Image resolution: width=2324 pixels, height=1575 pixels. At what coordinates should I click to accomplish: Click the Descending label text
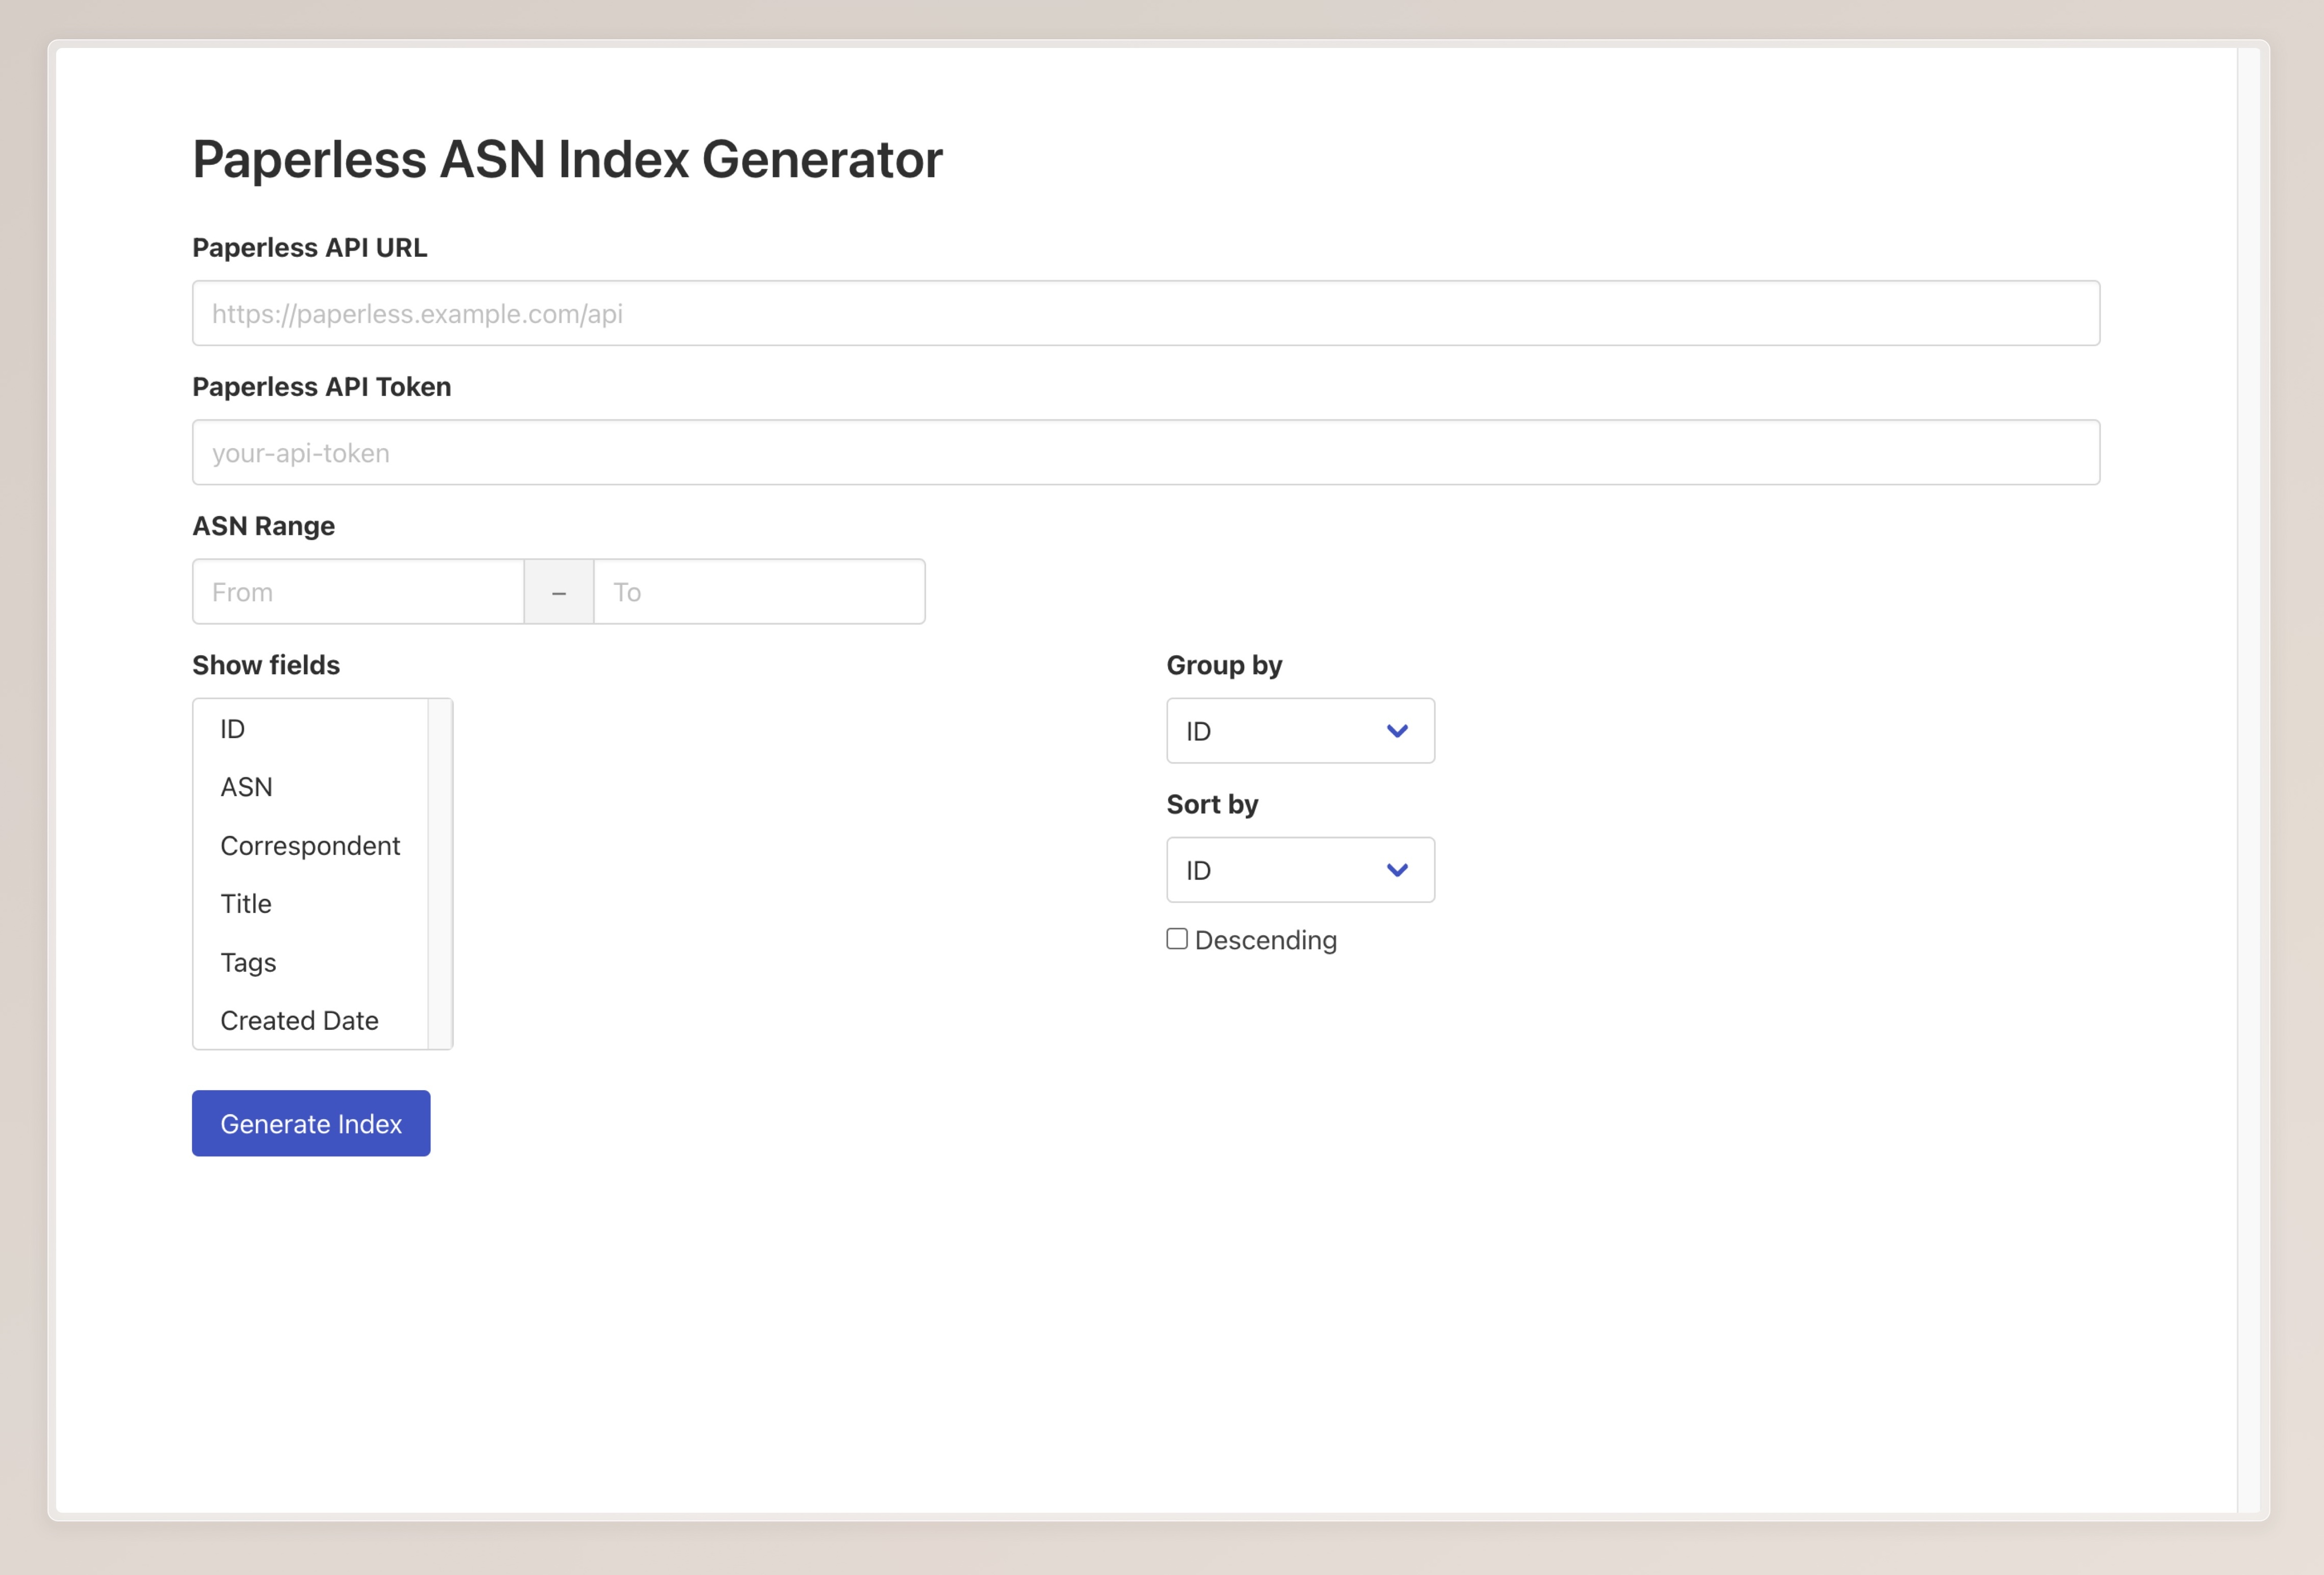point(1265,941)
